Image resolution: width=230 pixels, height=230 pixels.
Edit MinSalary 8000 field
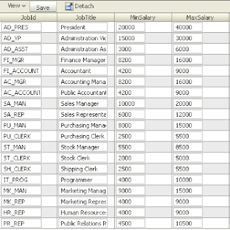(x=130, y=125)
